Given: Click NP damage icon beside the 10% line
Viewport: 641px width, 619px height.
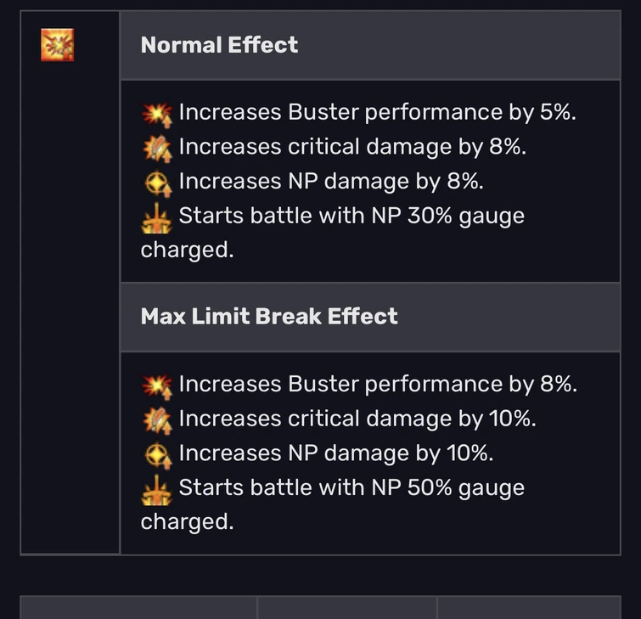Looking at the screenshot, I should 157,454.
